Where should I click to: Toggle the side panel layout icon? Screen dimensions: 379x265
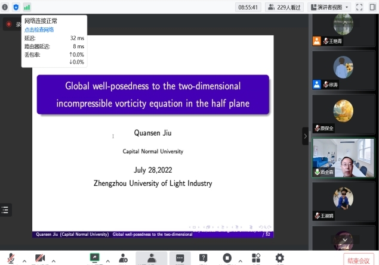tap(372, 7)
